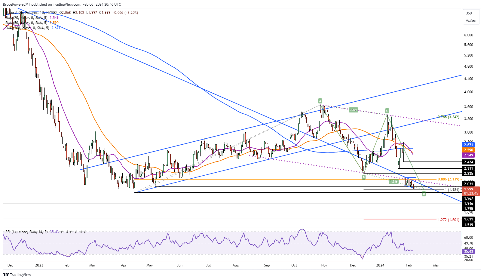Click the Jun time axis label

click(x=179, y=265)
